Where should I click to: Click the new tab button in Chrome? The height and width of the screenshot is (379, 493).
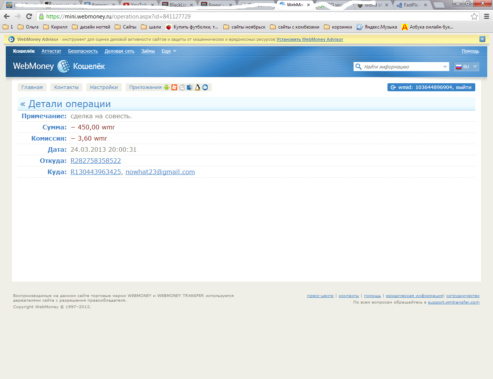(x=439, y=5)
